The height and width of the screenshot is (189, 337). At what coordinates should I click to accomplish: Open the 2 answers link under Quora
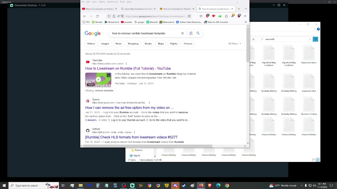91,120
